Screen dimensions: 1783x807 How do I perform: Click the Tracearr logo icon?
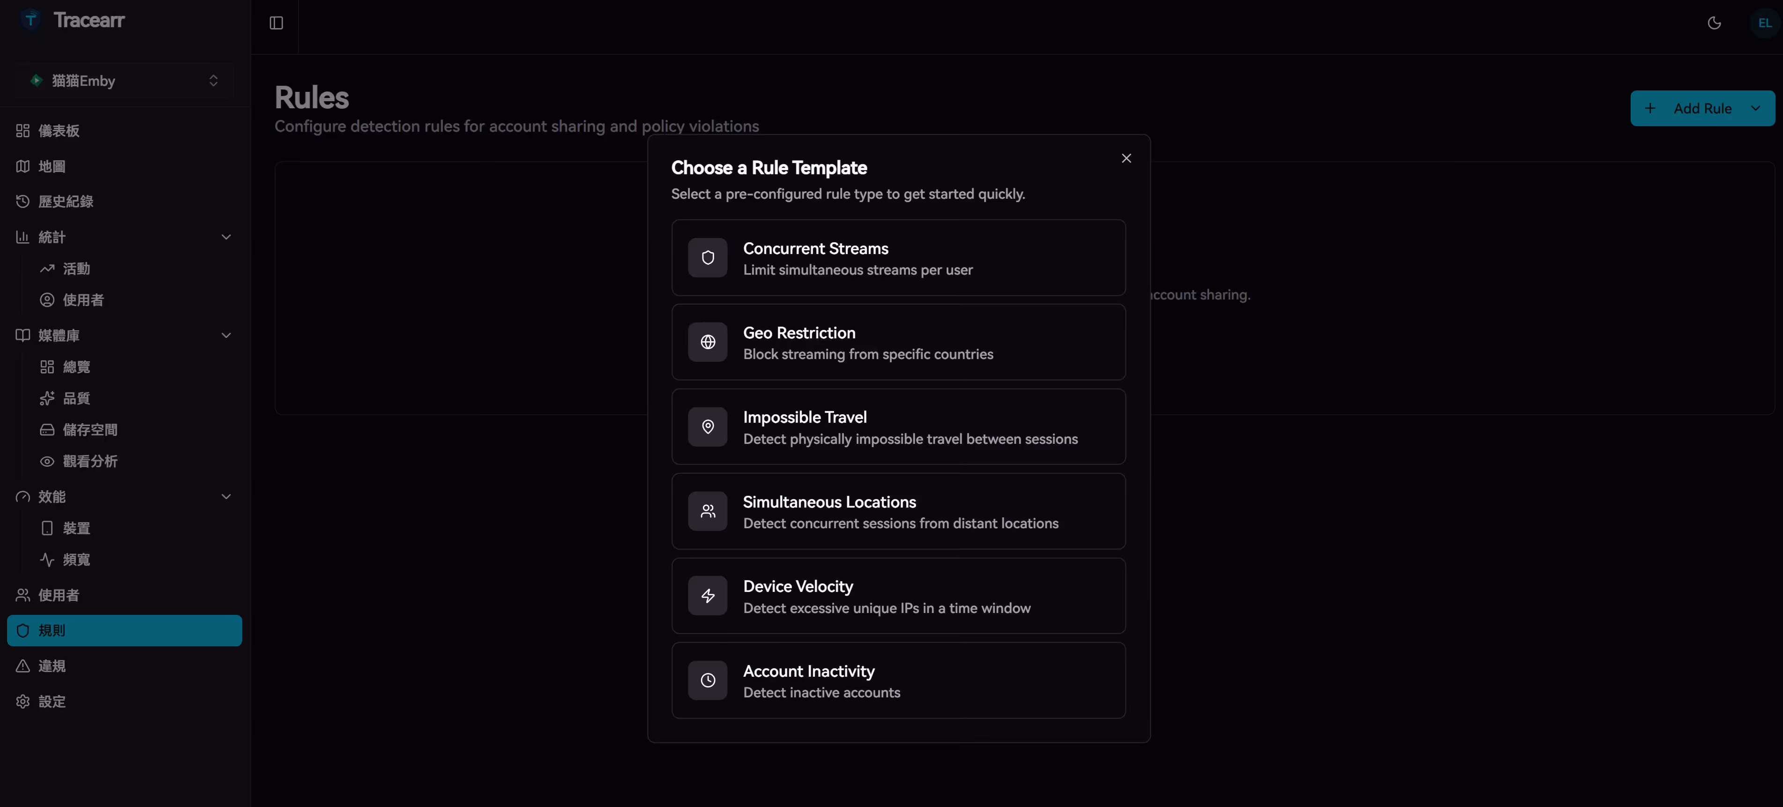(30, 20)
